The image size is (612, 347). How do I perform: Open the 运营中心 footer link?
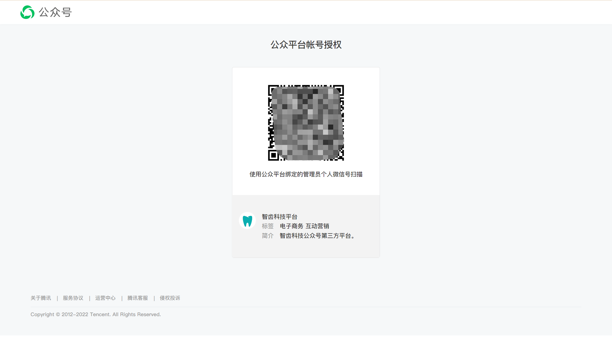105,298
